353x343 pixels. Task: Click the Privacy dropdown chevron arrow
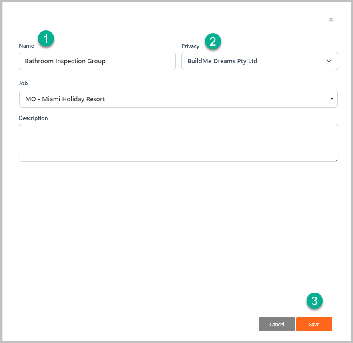[329, 61]
